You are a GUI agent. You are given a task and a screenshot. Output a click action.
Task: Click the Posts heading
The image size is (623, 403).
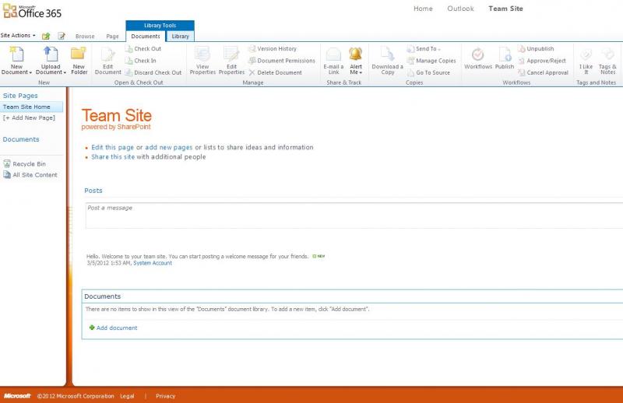tap(93, 191)
